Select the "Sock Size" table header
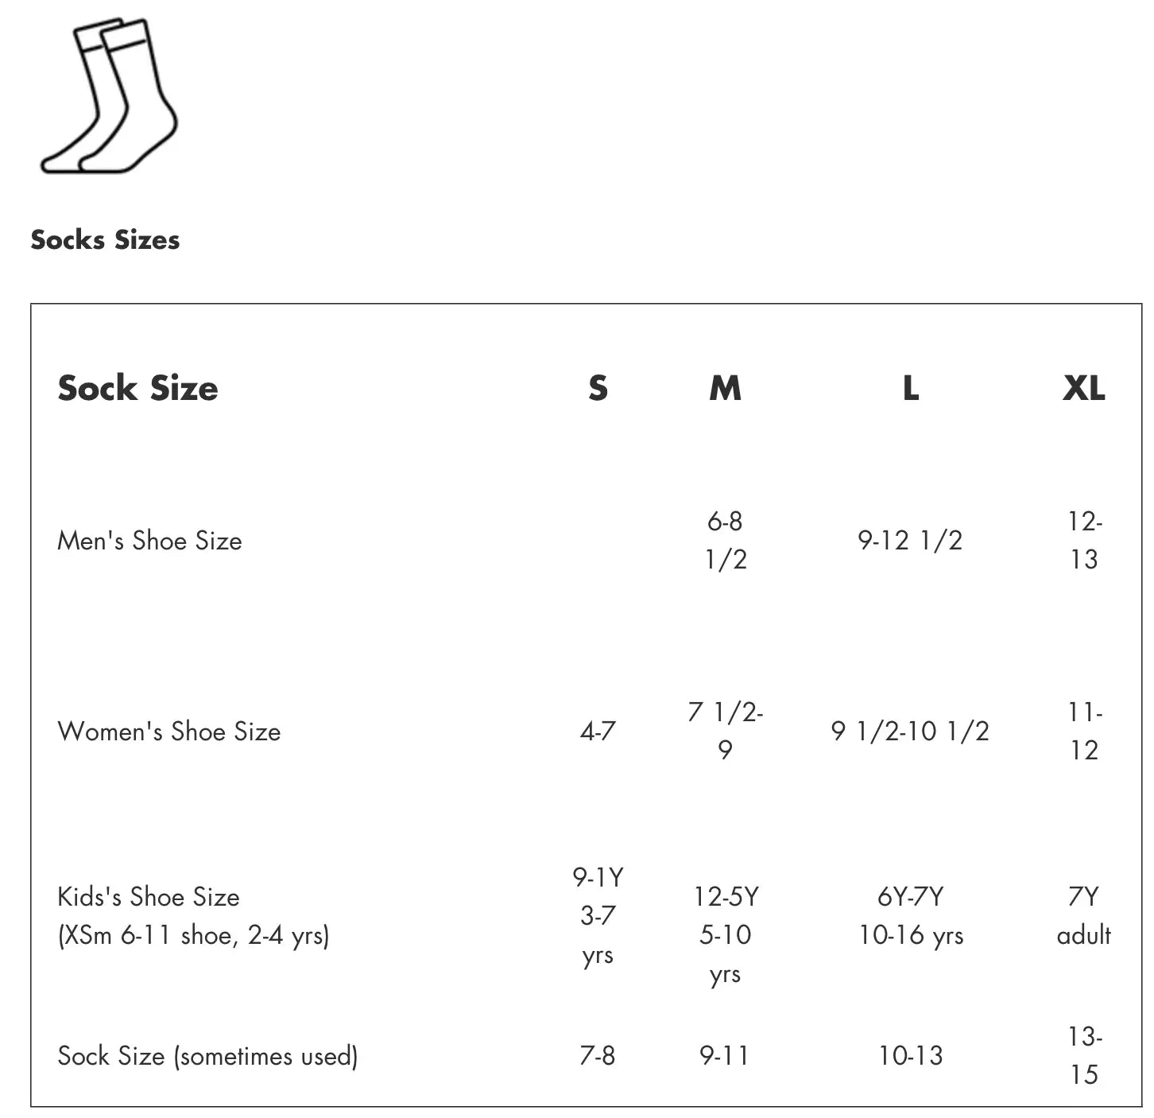 click(137, 388)
